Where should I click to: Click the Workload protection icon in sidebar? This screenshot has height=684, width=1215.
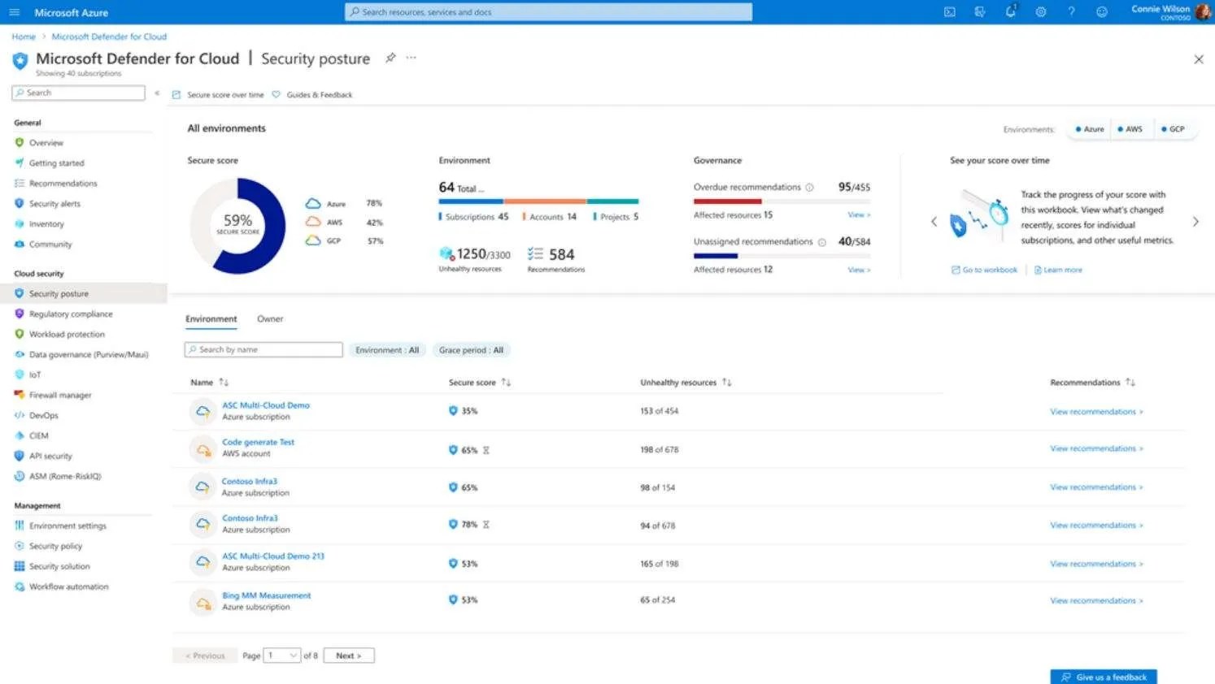click(20, 335)
